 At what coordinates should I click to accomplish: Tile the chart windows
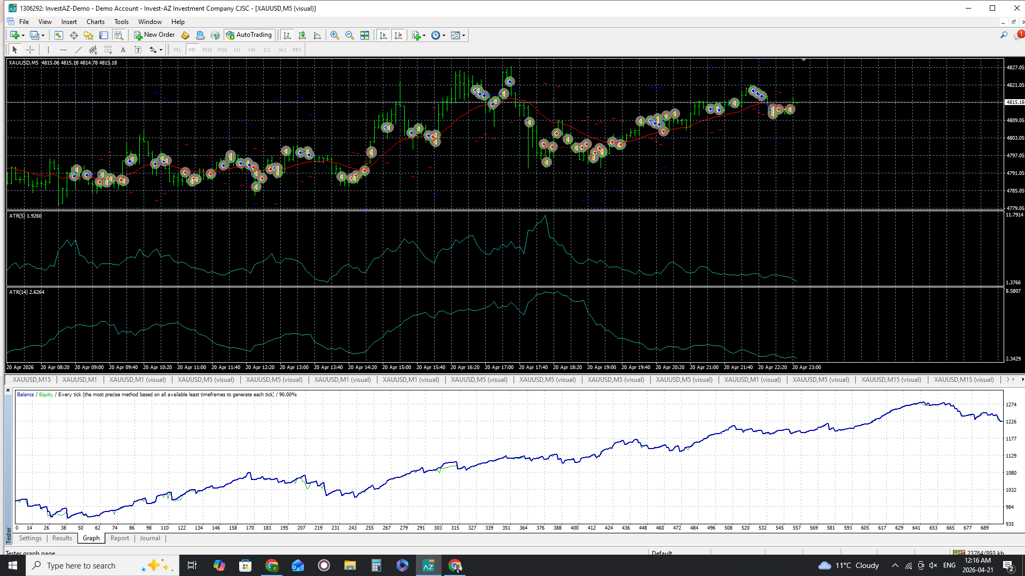pos(365,35)
